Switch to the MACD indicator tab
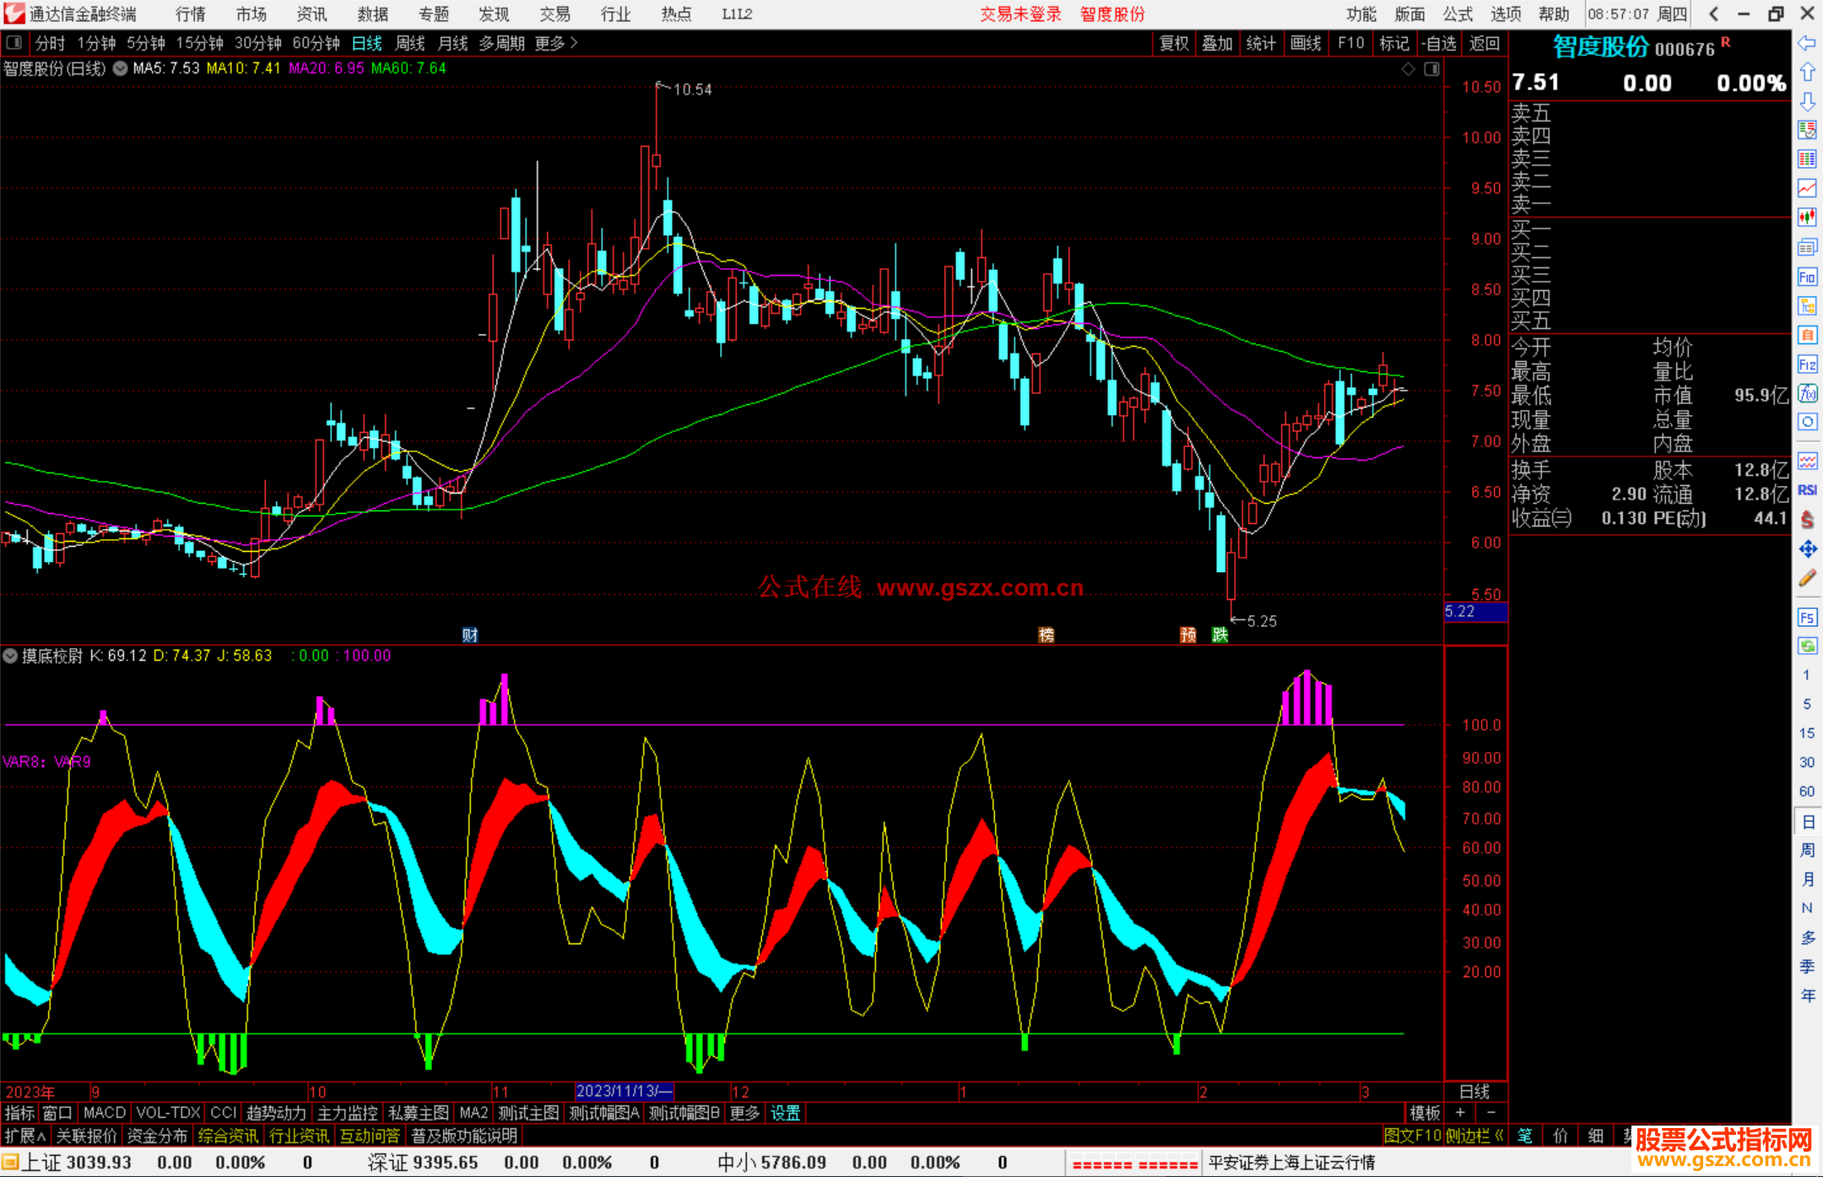This screenshot has height=1177, width=1823. coord(105,1113)
